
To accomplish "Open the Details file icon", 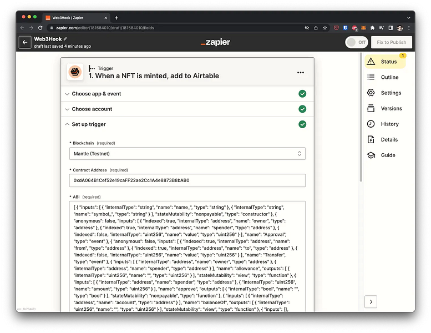I will [371, 140].
